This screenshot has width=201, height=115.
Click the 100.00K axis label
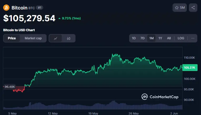tap(190, 79)
